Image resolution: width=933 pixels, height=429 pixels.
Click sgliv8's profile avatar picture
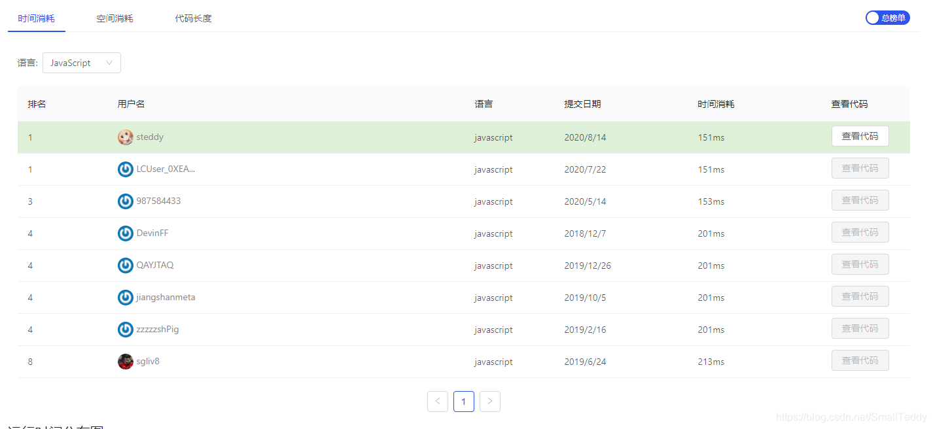(x=125, y=361)
